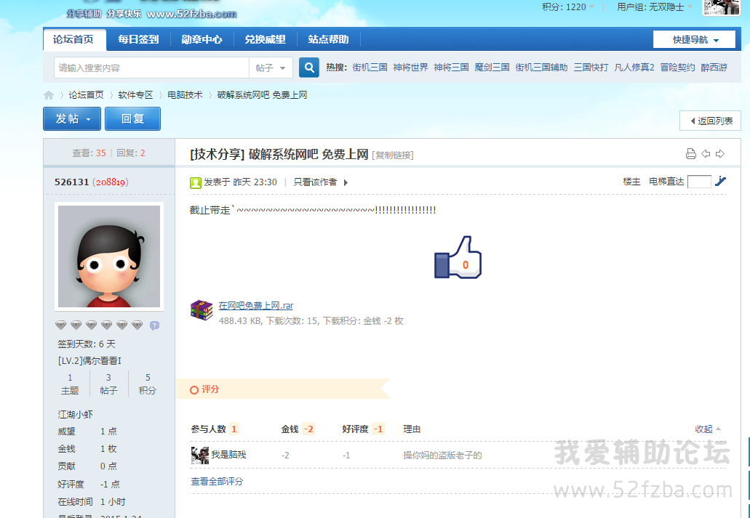
Task: Open the 积分: 1220 dropdown
Action: tap(567, 7)
